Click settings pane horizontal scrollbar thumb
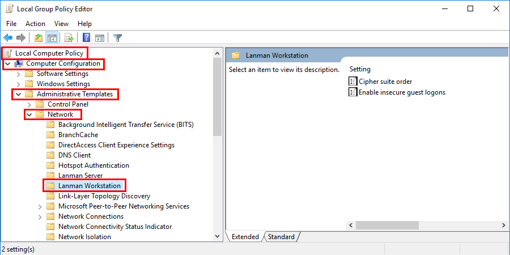This screenshot has width=510, height=255. coord(387,225)
